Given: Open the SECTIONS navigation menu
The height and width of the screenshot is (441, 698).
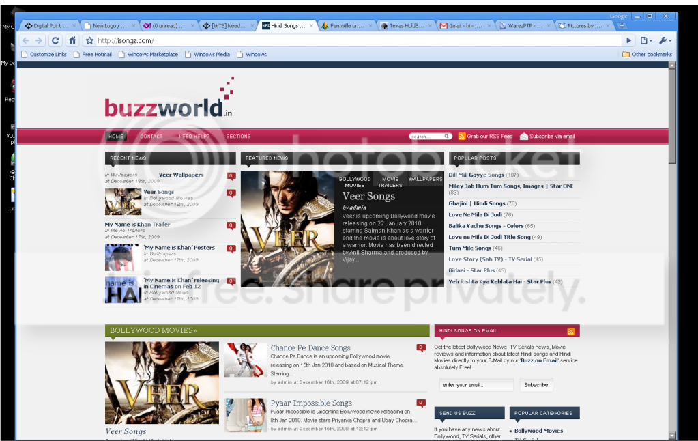Looking at the screenshot, I should pos(238,137).
